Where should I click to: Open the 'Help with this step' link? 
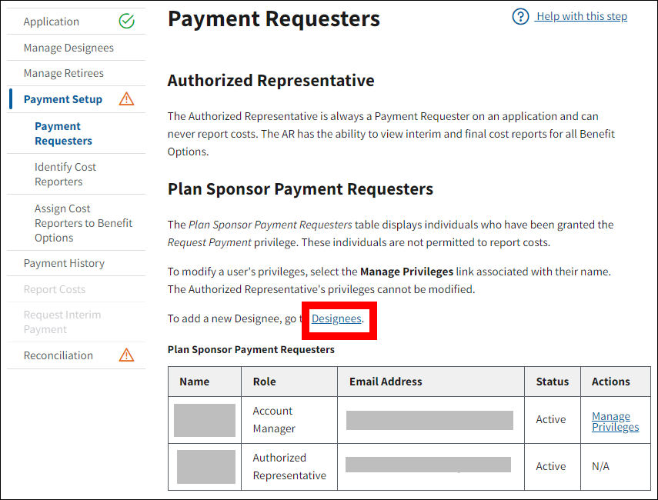click(581, 16)
